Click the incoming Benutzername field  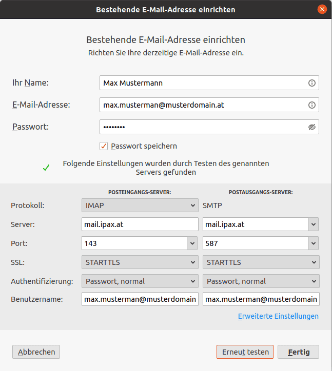(140, 299)
